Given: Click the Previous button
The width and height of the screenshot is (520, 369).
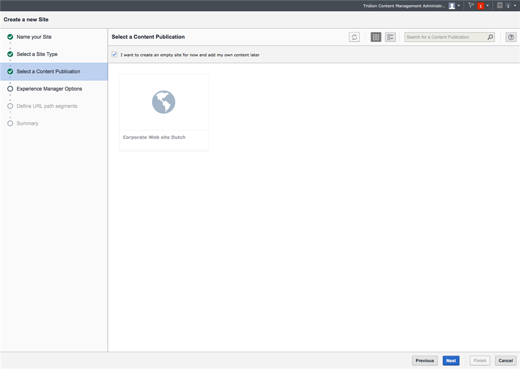Looking at the screenshot, I should pyautogui.click(x=424, y=361).
